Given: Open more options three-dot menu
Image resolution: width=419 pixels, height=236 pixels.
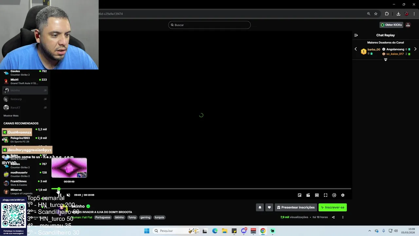Looking at the screenshot, I should click(343, 217).
